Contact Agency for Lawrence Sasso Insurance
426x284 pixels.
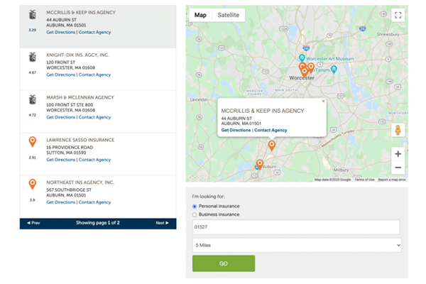point(95,160)
